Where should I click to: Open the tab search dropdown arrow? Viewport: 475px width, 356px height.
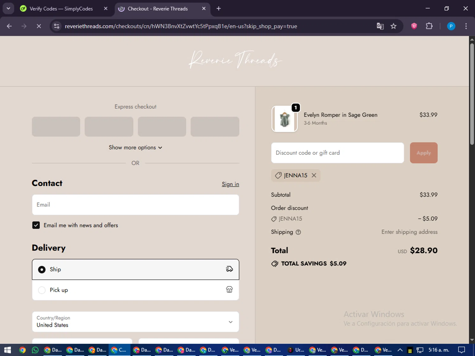(x=8, y=9)
